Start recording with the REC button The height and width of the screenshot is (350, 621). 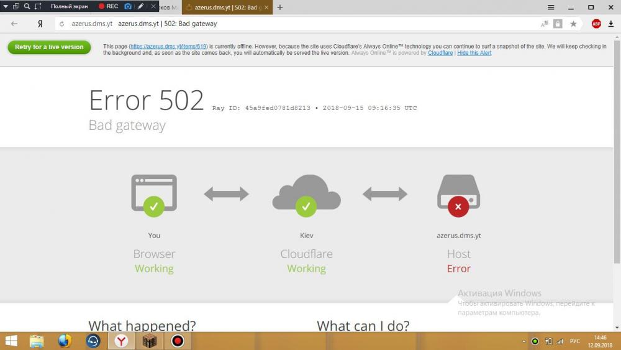point(109,6)
